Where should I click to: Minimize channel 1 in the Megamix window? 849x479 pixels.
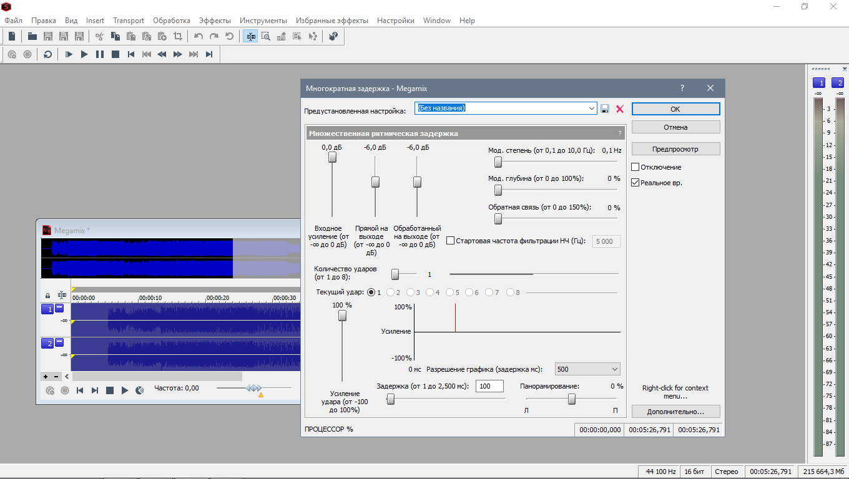tap(59, 307)
